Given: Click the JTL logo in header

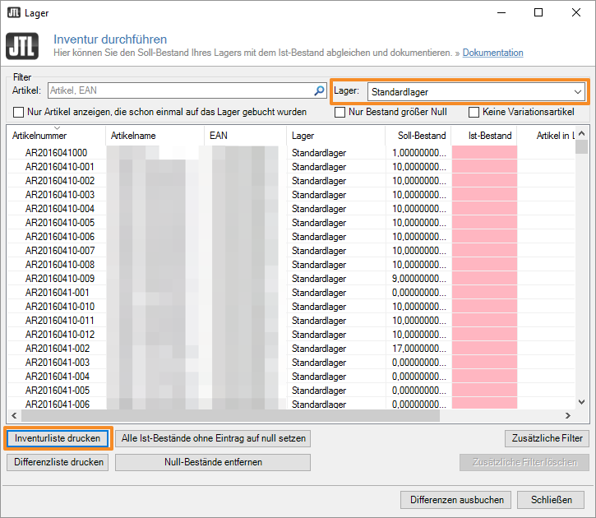Looking at the screenshot, I should [x=22, y=46].
